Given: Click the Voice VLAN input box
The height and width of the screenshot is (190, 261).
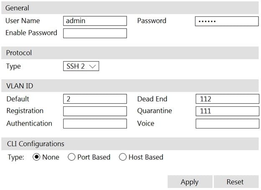Looking at the screenshot, I should [x=228, y=123].
